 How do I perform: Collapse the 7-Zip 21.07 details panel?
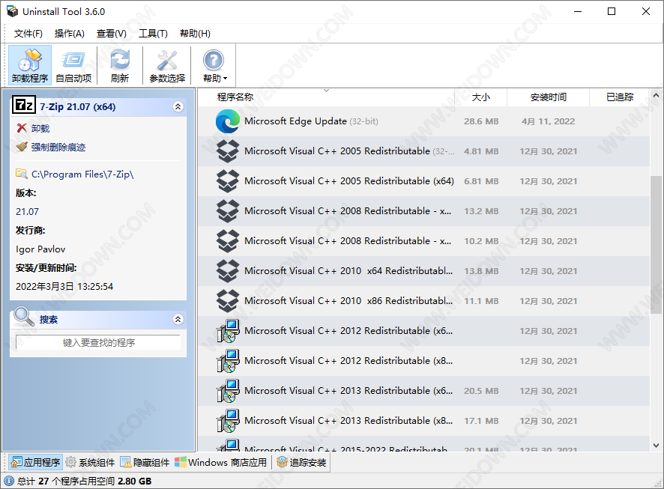[x=178, y=106]
